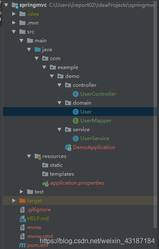Viewport: 159px width, 249px height.
Task: Click the orange target folder icon
Action: (x=22, y=201)
